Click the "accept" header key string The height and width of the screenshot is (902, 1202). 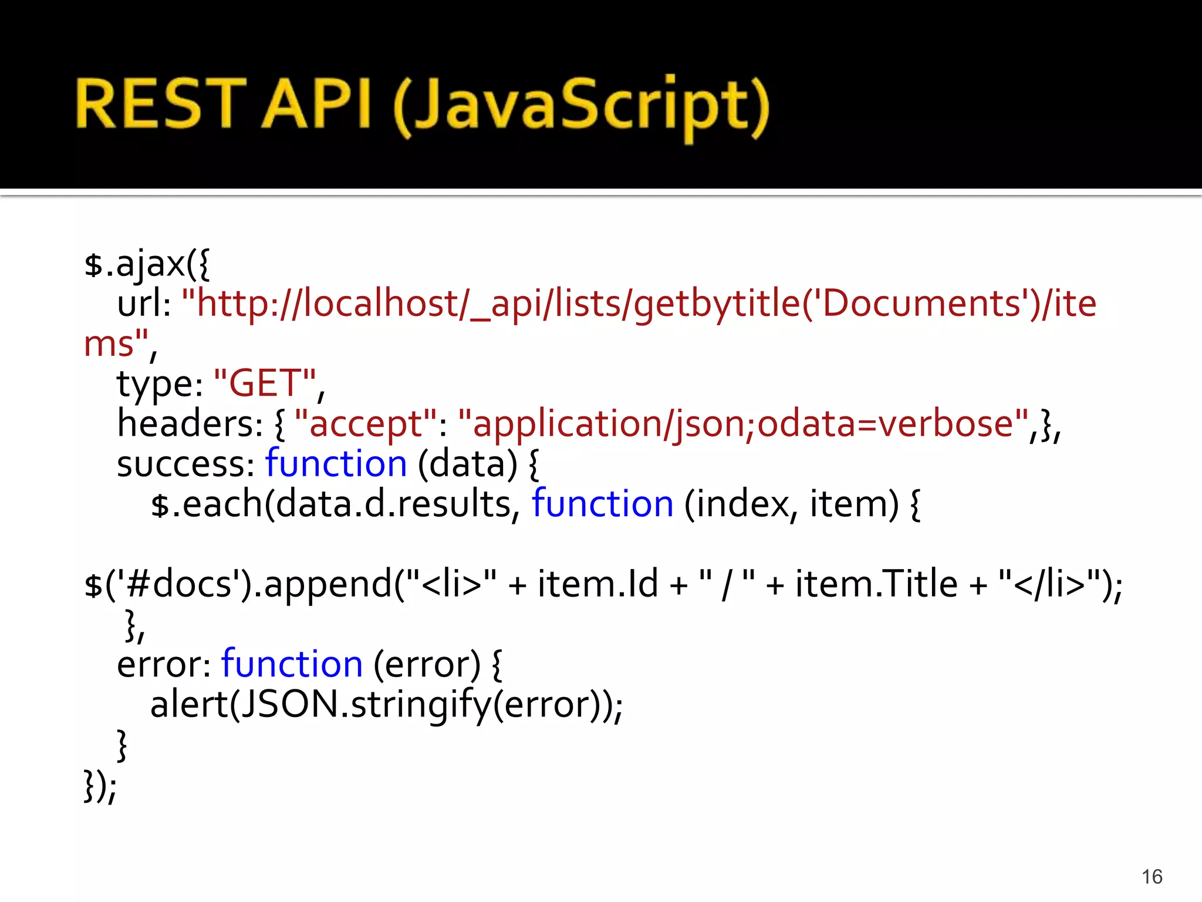(x=365, y=424)
